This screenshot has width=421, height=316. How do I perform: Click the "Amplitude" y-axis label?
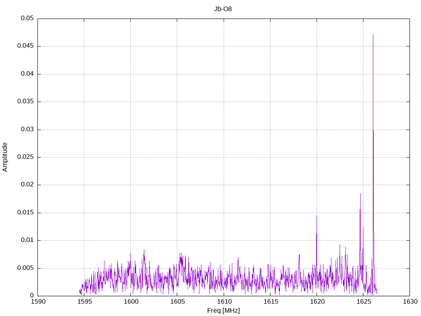pos(5,157)
